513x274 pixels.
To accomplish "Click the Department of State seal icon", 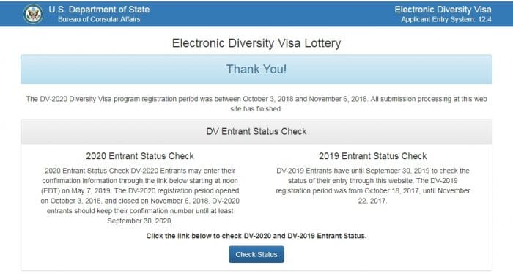I will [33, 14].
